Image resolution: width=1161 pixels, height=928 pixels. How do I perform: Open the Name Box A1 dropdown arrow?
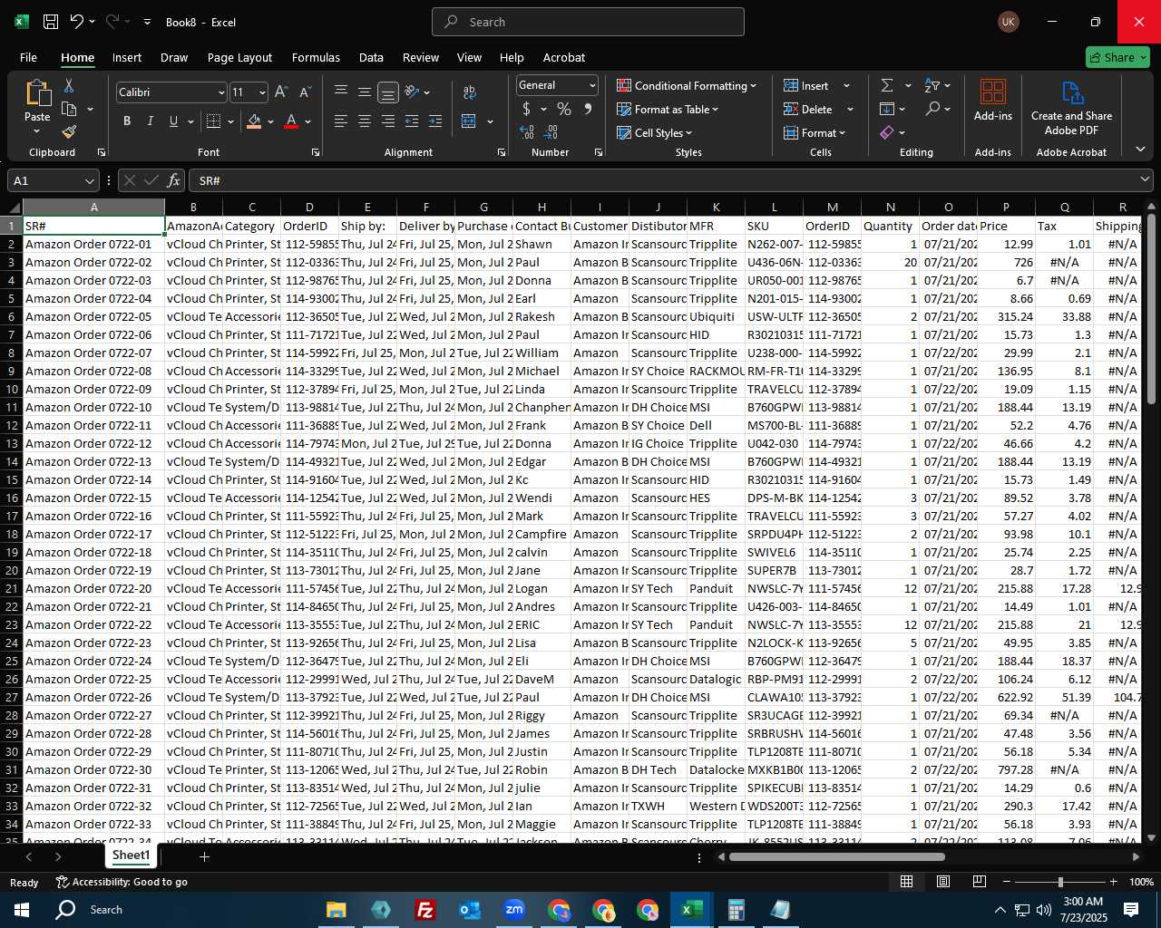click(x=89, y=181)
